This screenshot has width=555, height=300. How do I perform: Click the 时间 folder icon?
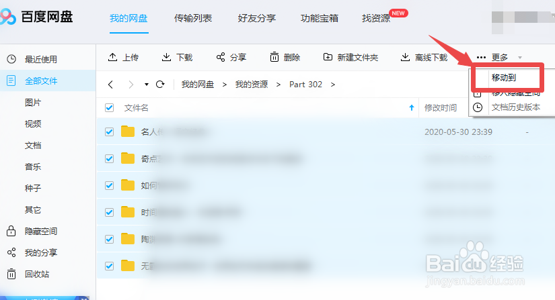128,212
